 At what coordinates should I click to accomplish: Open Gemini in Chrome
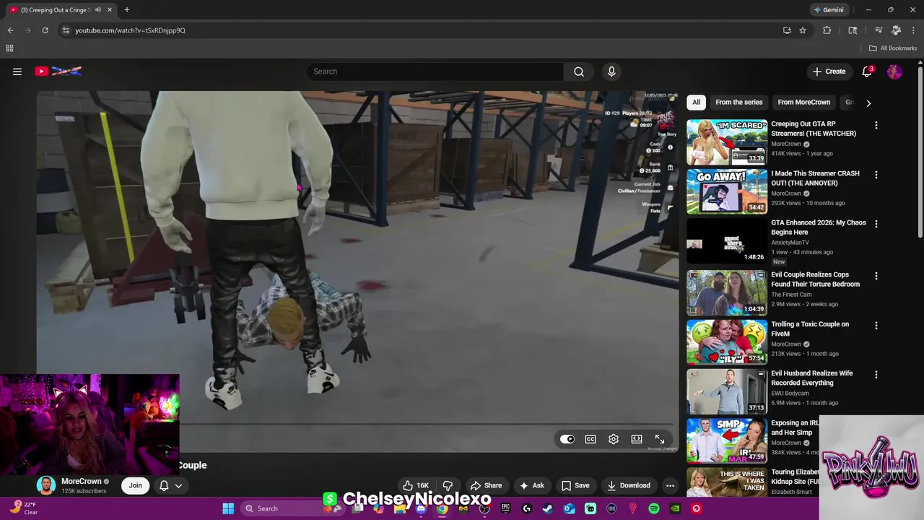(x=829, y=10)
